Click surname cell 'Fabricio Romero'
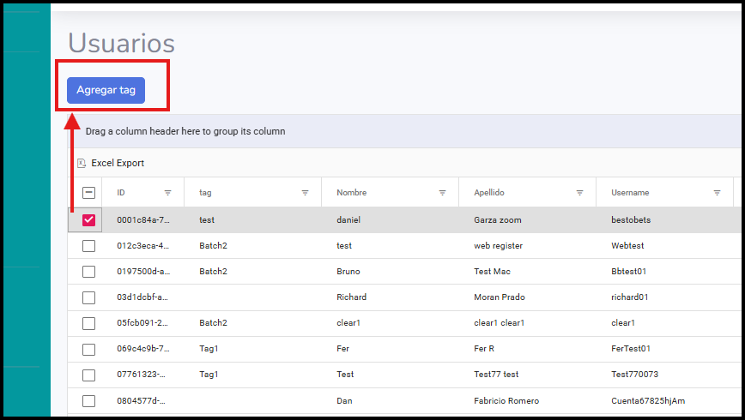This screenshot has width=745, height=420. coord(506,401)
